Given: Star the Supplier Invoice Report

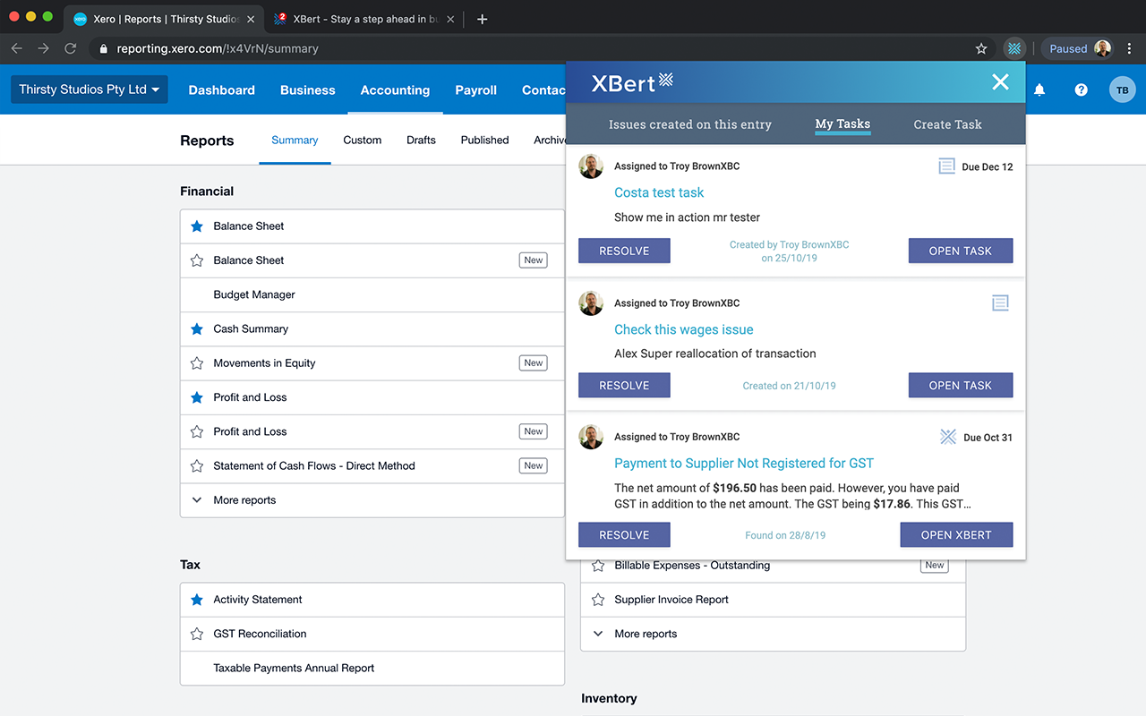Looking at the screenshot, I should point(598,600).
